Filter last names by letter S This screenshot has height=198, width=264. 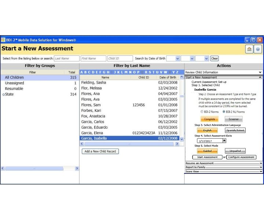coord(150,72)
